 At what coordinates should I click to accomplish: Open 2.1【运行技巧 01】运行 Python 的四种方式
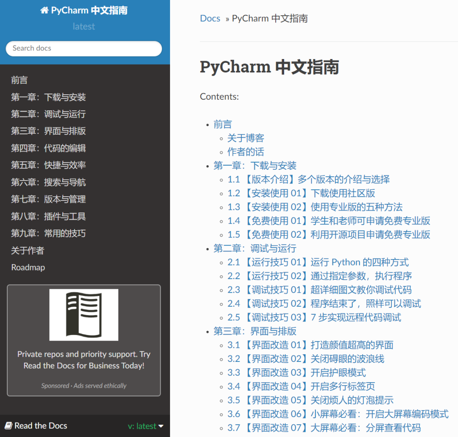pyautogui.click(x=318, y=262)
